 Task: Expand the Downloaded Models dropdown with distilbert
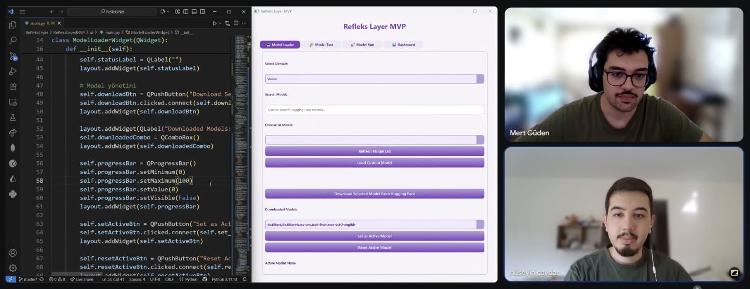pos(374,225)
